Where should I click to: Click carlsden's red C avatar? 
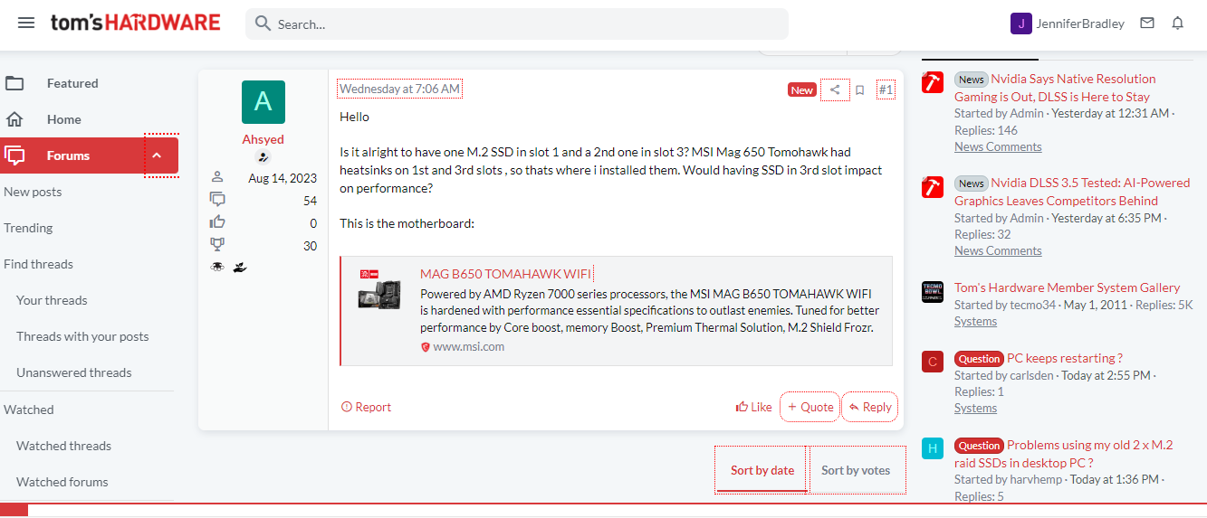point(933,362)
